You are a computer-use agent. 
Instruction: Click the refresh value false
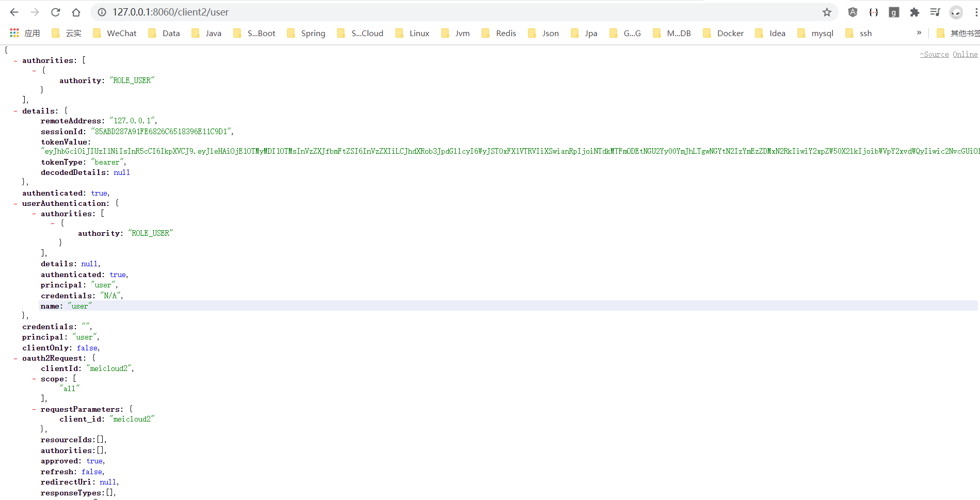click(92, 472)
